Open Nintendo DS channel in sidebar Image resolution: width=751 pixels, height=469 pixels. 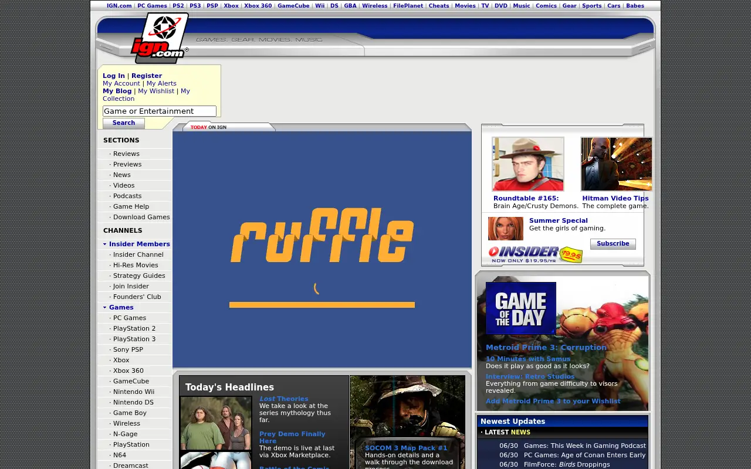(x=133, y=402)
